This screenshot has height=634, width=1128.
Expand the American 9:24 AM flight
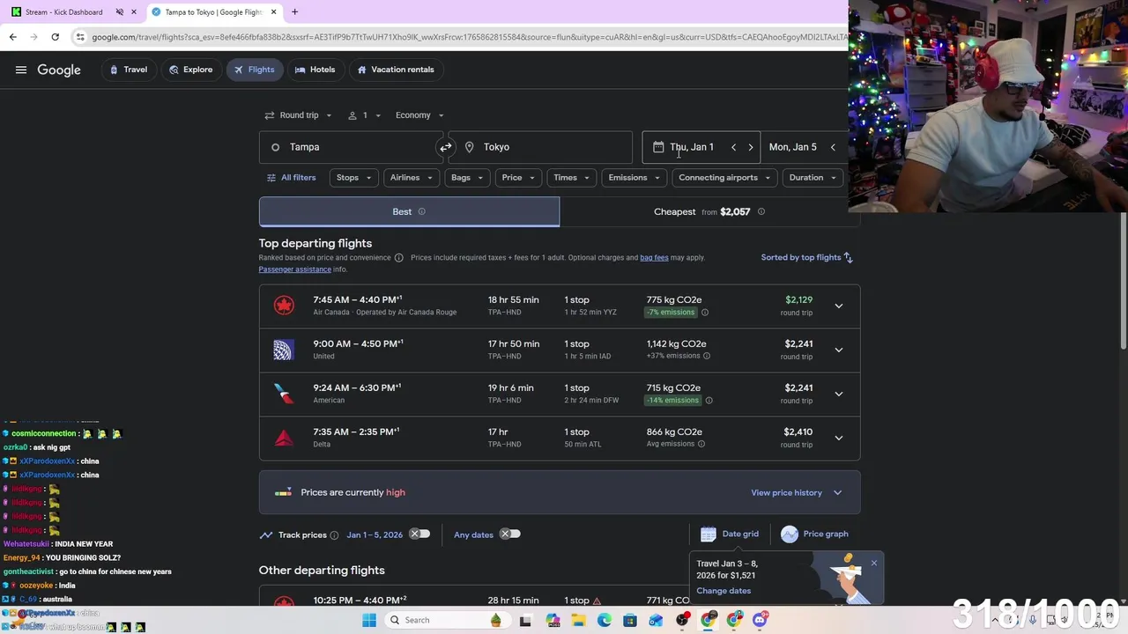coord(838,394)
